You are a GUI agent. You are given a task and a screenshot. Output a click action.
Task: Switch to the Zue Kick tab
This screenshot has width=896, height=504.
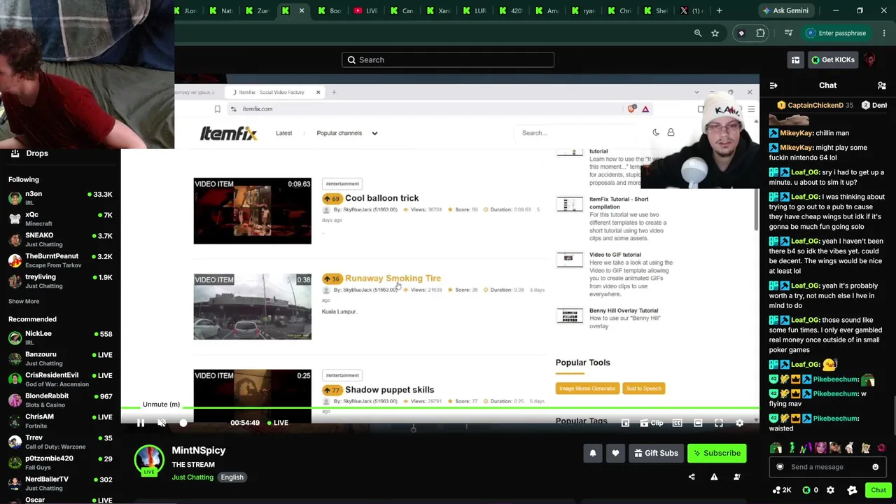(257, 10)
